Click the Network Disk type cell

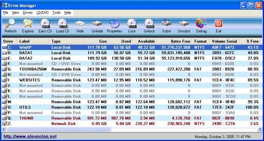coord(64,124)
